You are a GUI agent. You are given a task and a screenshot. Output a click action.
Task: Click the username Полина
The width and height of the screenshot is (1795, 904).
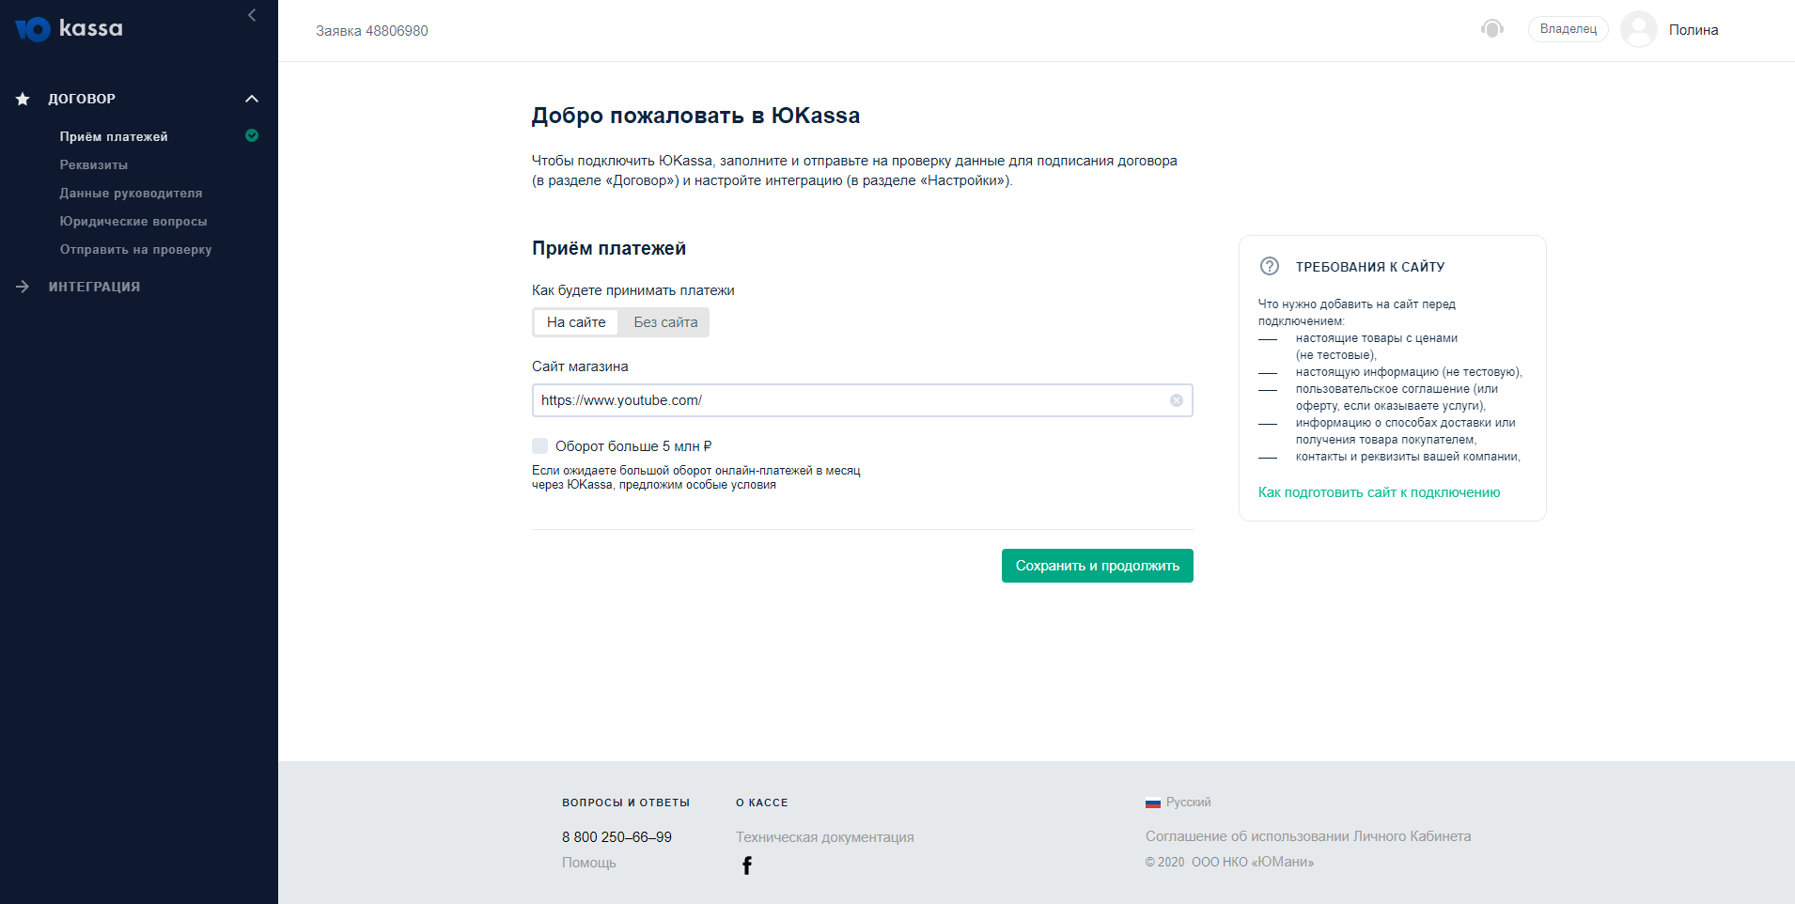1694,30
